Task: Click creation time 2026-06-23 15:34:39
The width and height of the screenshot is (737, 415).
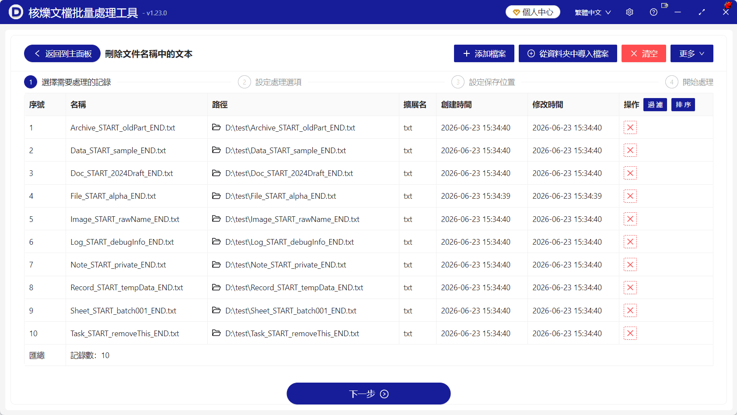Action: [x=475, y=196]
